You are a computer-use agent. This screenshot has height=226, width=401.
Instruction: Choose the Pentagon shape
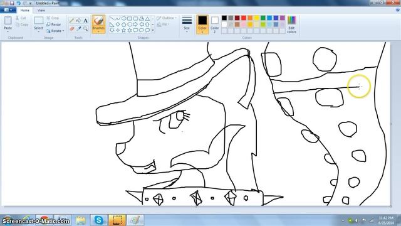[124, 24]
